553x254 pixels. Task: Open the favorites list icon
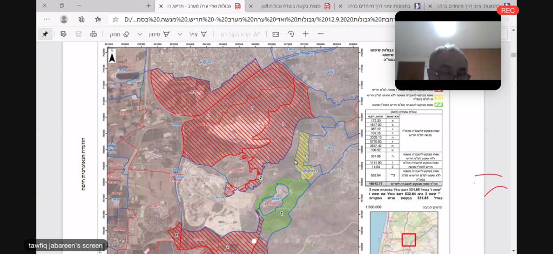(x=98, y=19)
